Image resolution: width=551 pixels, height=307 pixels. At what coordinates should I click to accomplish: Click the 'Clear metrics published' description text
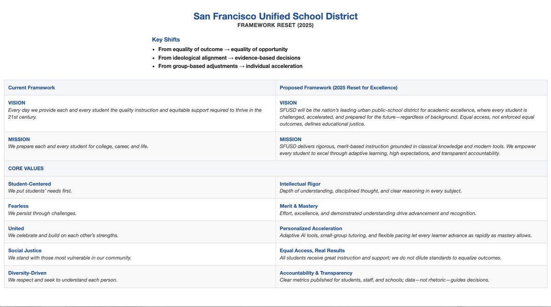click(384, 280)
